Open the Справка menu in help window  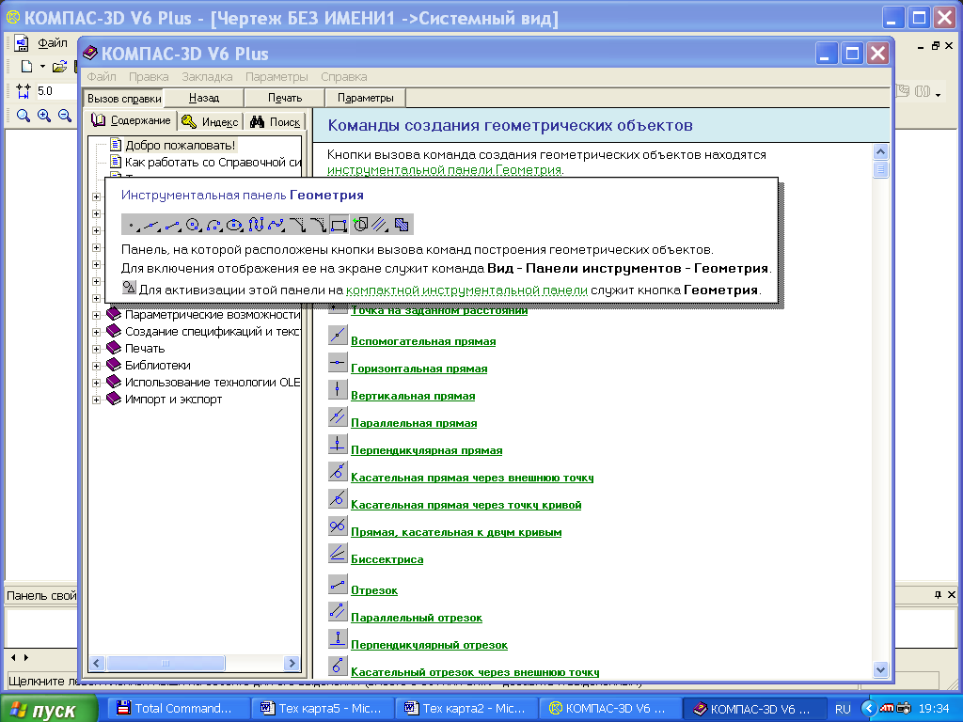point(344,77)
